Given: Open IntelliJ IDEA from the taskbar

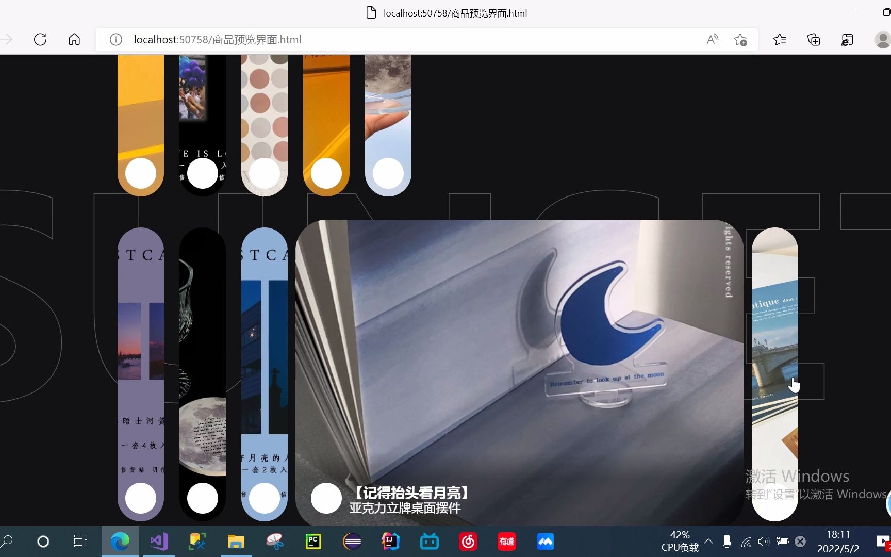Looking at the screenshot, I should click(x=390, y=542).
